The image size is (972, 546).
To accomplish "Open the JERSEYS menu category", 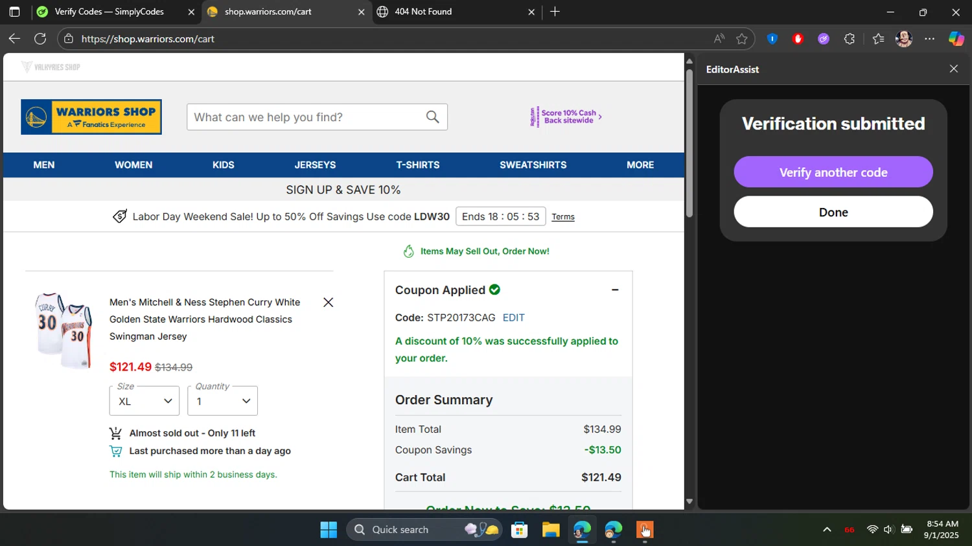I will 315,165.
